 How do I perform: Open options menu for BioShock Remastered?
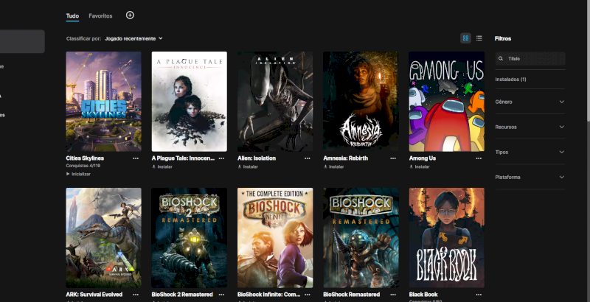393,295
